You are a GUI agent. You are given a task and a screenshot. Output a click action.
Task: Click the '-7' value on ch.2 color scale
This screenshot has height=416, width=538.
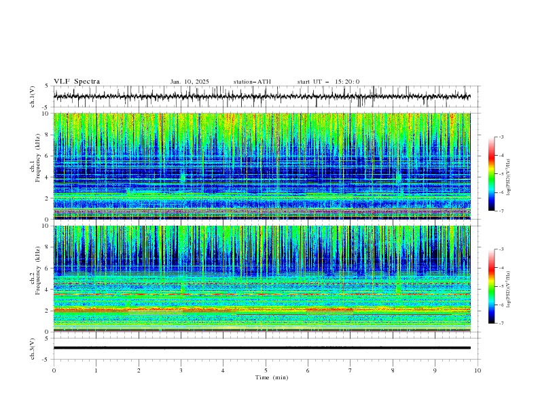(501, 323)
